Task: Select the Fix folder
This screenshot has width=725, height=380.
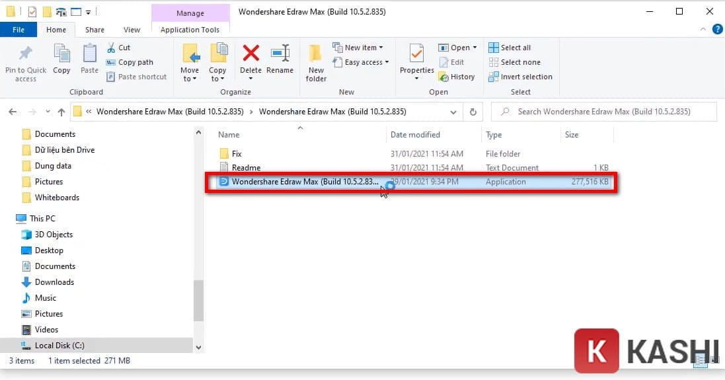Action: pyautogui.click(x=237, y=153)
